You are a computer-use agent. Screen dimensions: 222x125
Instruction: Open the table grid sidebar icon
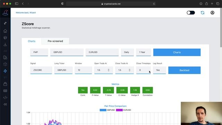[5, 91]
